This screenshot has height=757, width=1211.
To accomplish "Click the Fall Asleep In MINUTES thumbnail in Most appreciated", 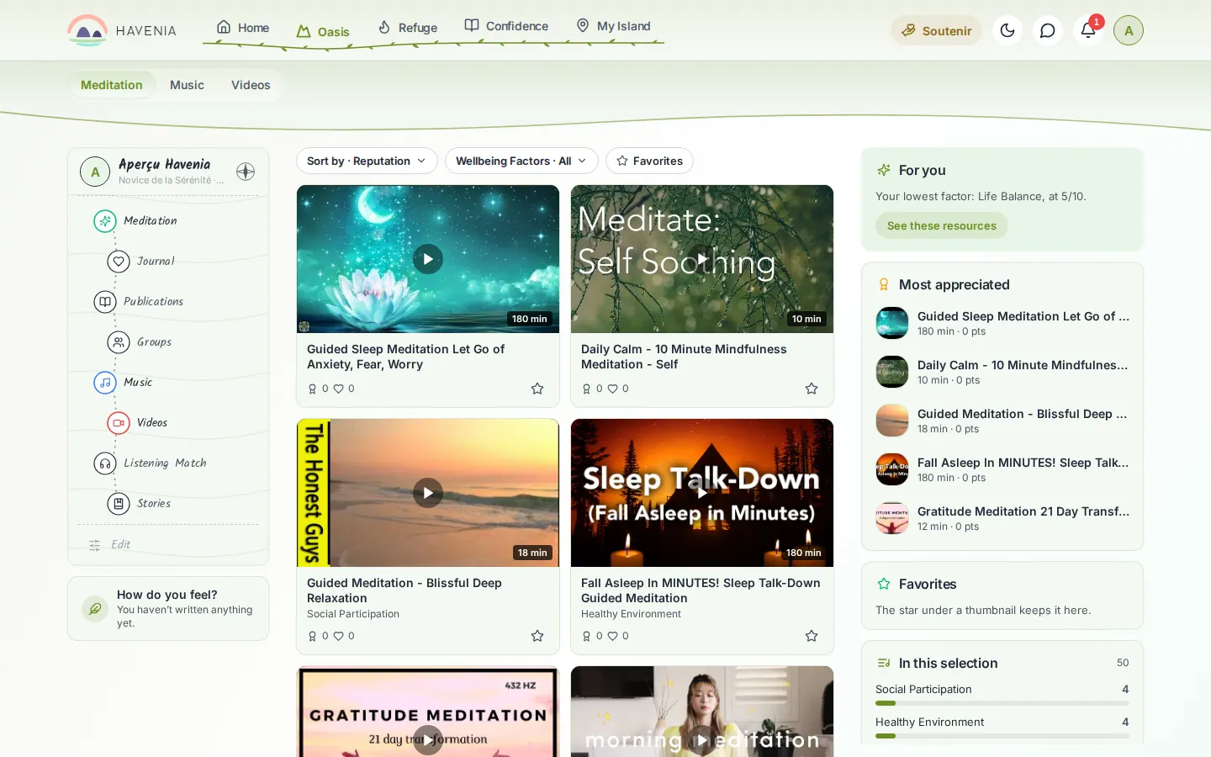I will click(x=892, y=469).
